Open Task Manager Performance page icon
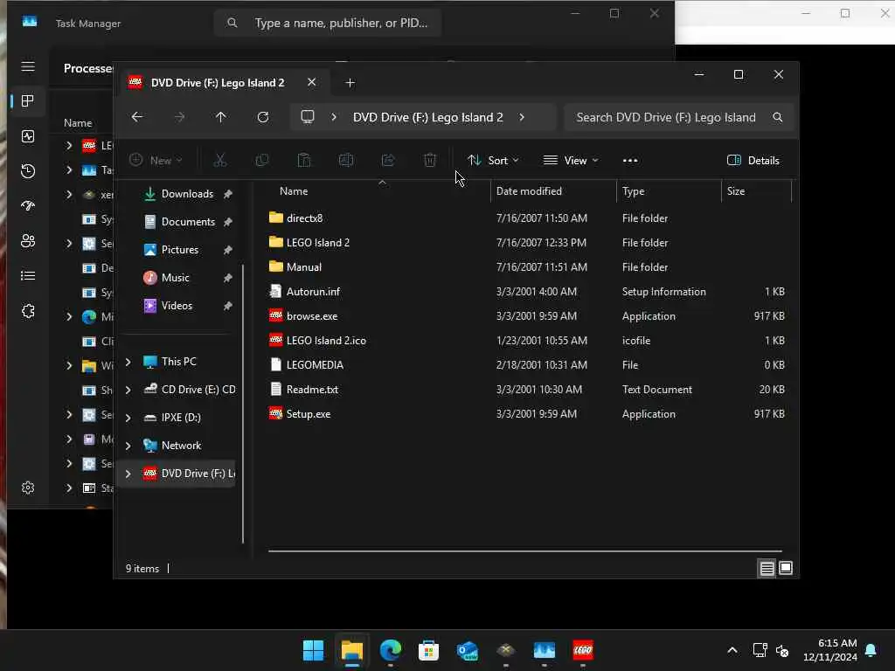The height and width of the screenshot is (671, 895). [x=28, y=136]
